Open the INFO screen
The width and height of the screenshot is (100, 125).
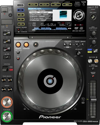click(56, 5)
